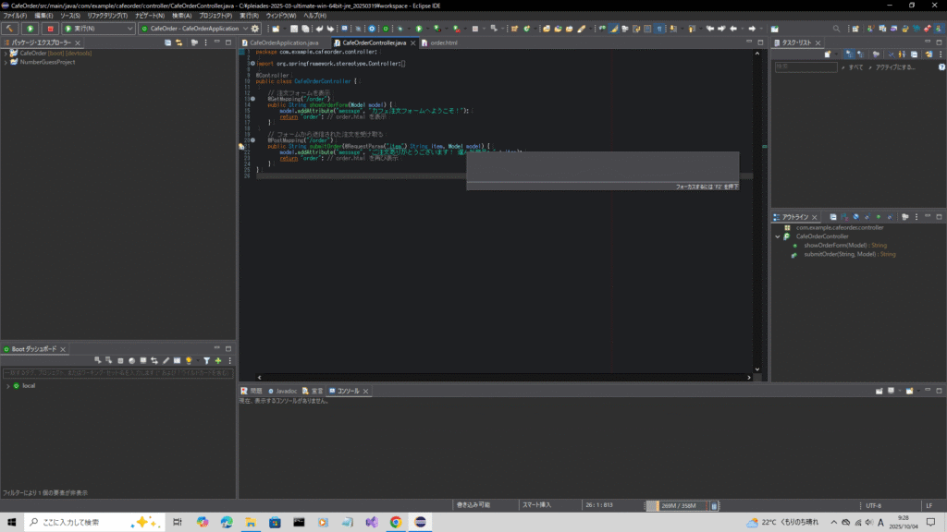947x532 pixels.
Task: Toggle Link with Editor in Package Explorer
Action: click(178, 42)
